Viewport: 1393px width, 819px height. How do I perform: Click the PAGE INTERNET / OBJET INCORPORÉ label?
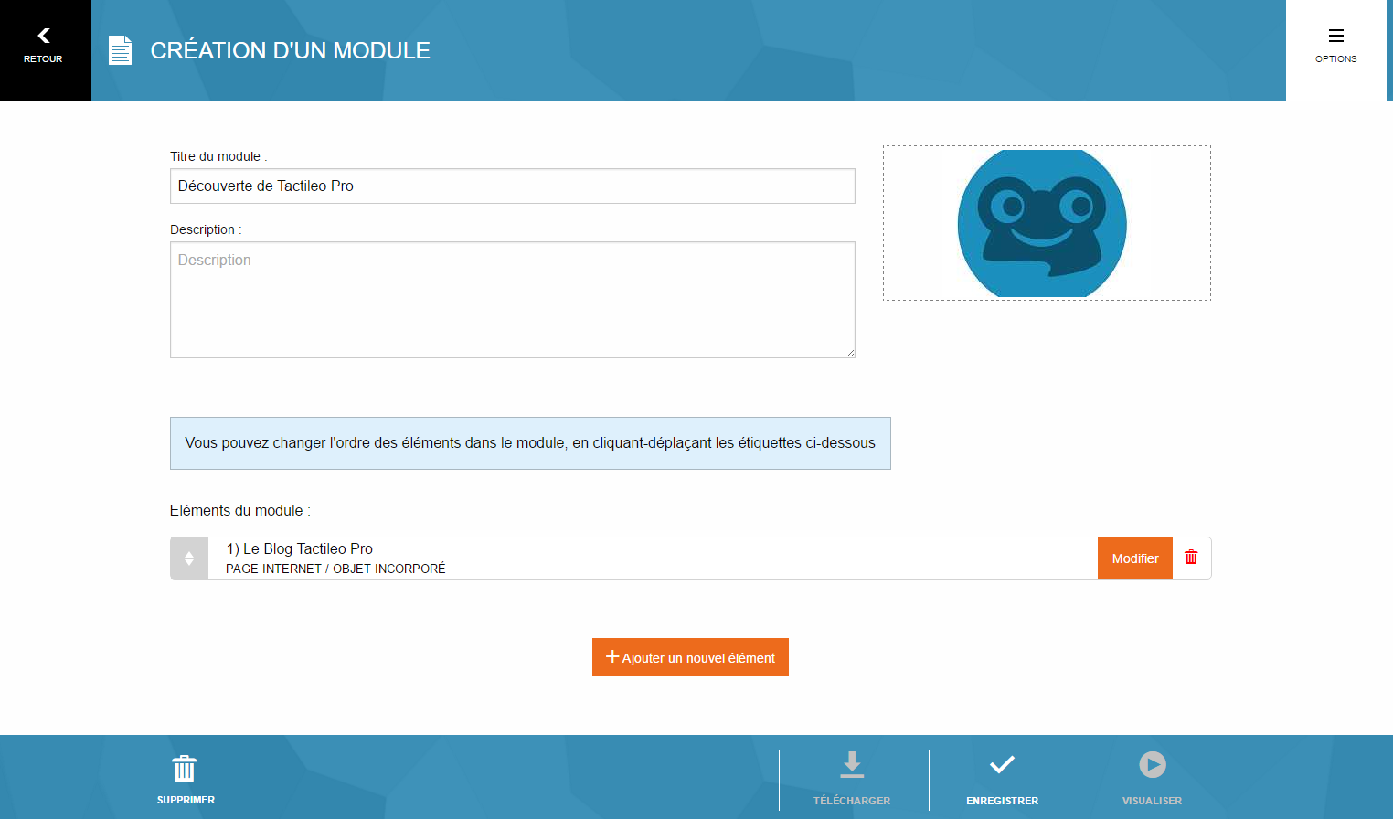[x=335, y=569]
